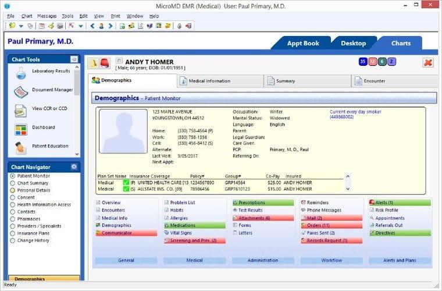Viewport: 442px width, 291px height.
Task: Select the Consent radio button
Action: [x=12, y=197]
